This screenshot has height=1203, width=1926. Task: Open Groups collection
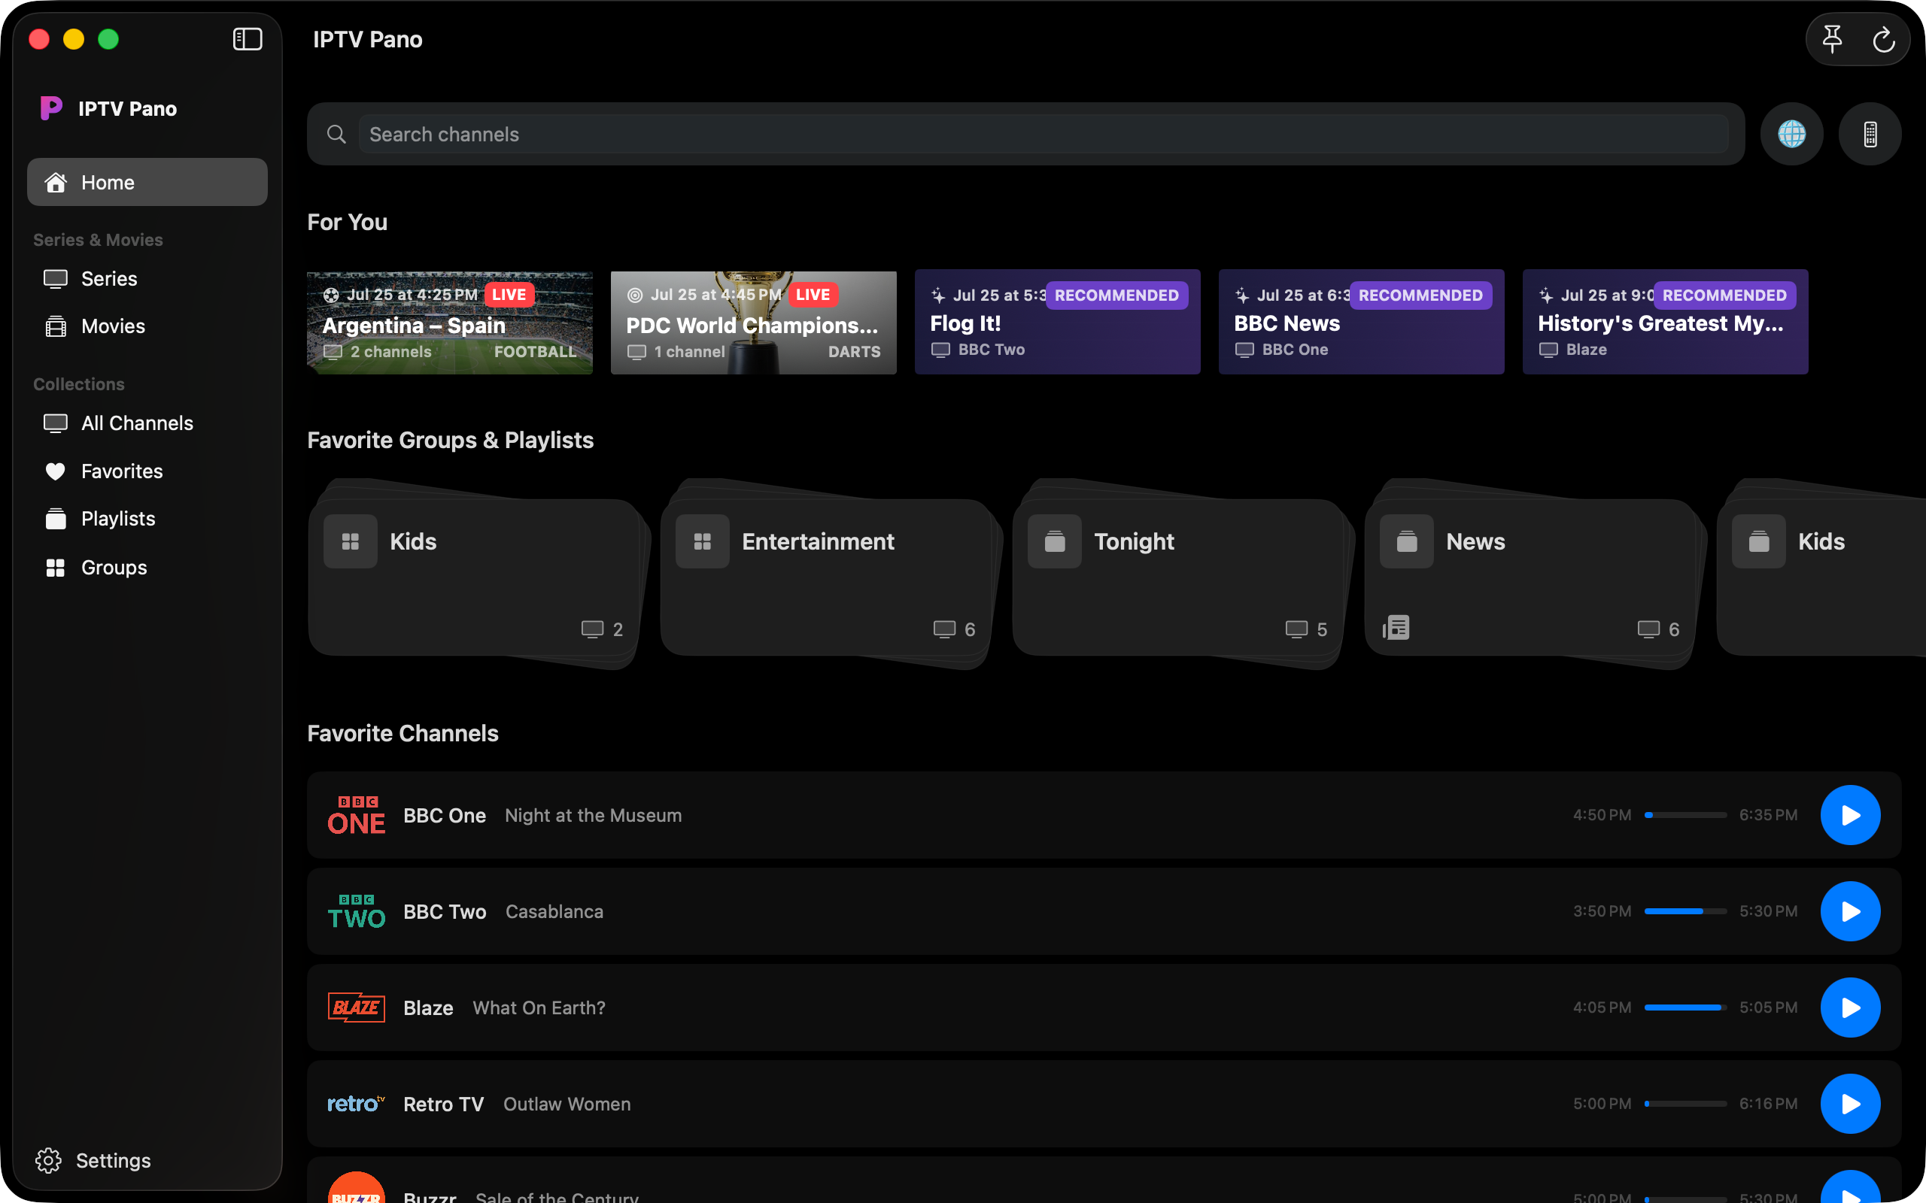[147, 567]
